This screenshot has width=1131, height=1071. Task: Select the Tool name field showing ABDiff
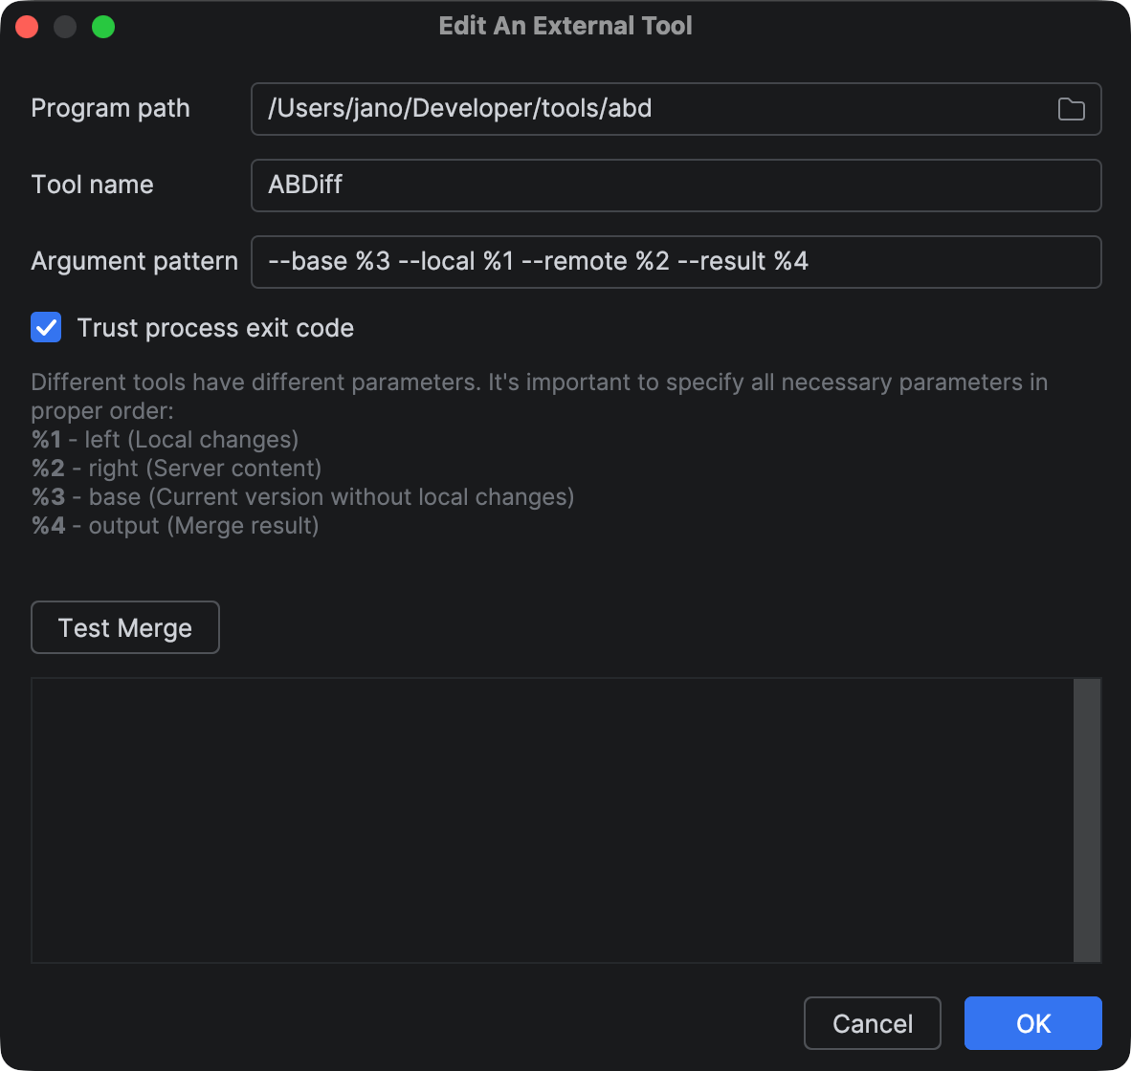click(x=670, y=185)
